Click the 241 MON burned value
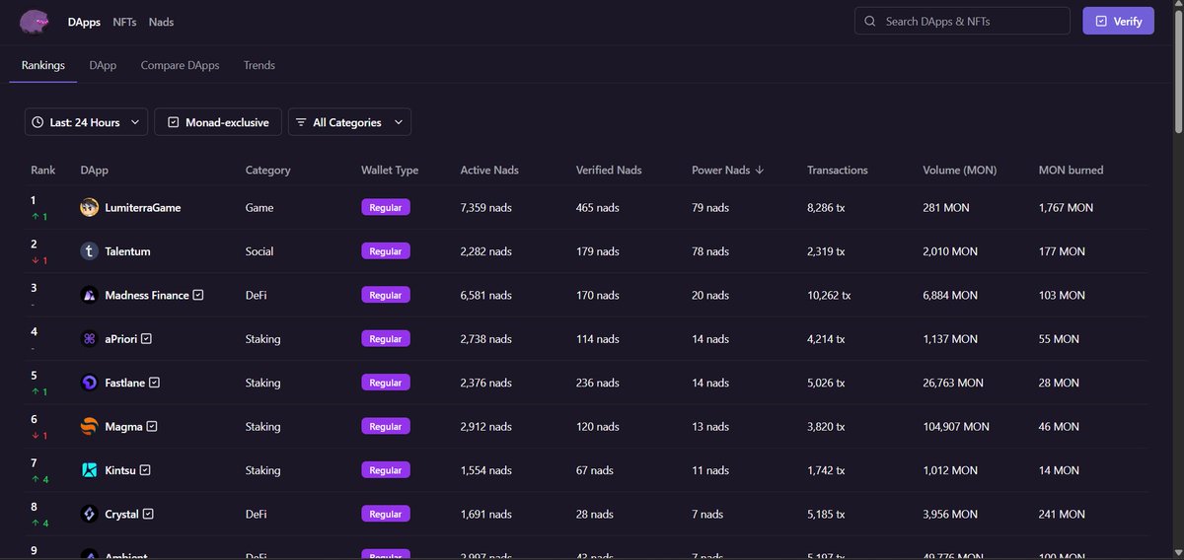This screenshot has height=560, width=1184. tap(1062, 514)
